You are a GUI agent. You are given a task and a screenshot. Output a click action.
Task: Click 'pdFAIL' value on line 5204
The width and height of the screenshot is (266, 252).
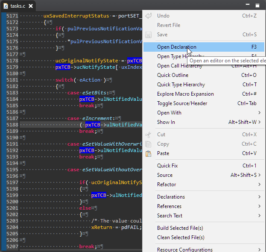point(130,227)
